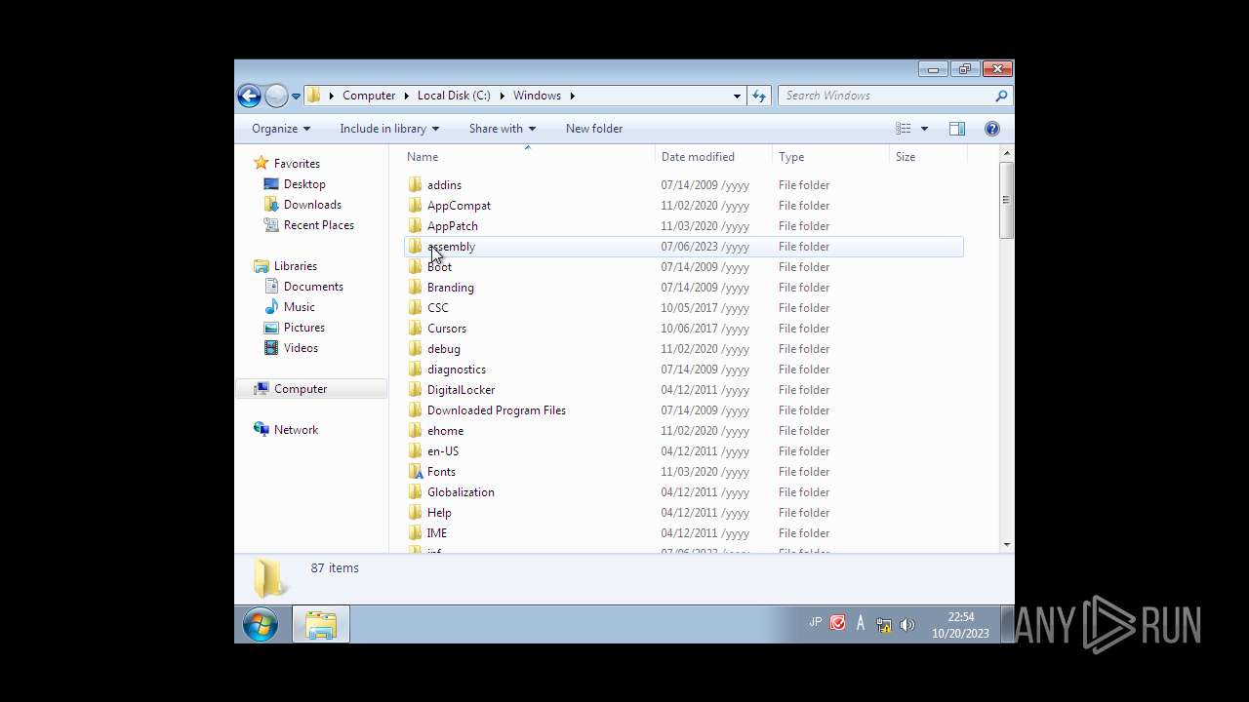Click the refresh button beside address bar
The width and height of the screenshot is (1249, 702).
click(759, 96)
